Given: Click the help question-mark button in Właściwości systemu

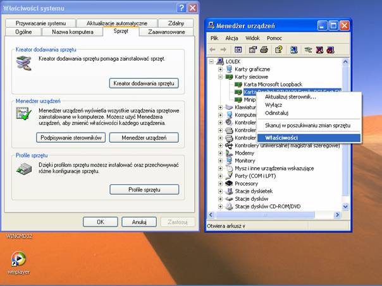Looking at the screenshot, I should (x=181, y=8).
